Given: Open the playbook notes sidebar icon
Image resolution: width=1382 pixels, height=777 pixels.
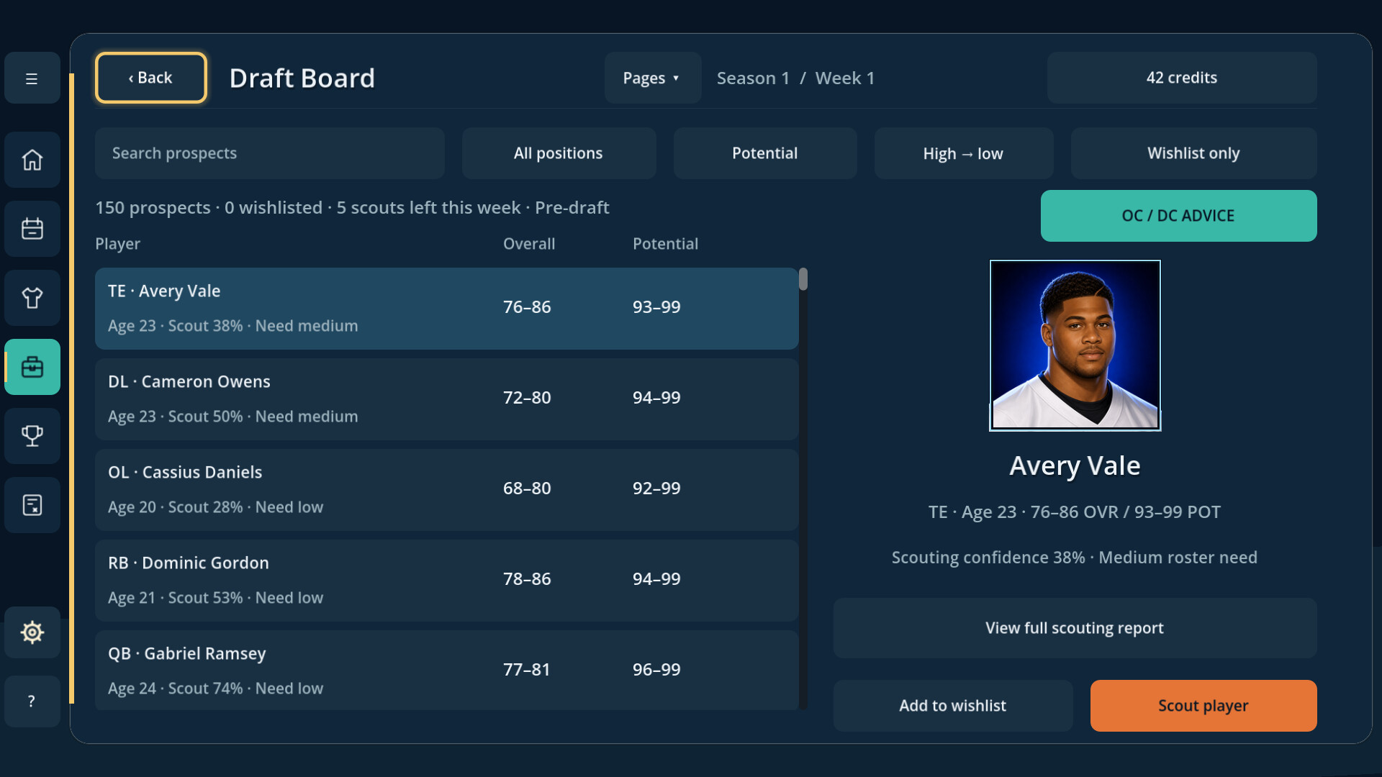Looking at the screenshot, I should [32, 505].
